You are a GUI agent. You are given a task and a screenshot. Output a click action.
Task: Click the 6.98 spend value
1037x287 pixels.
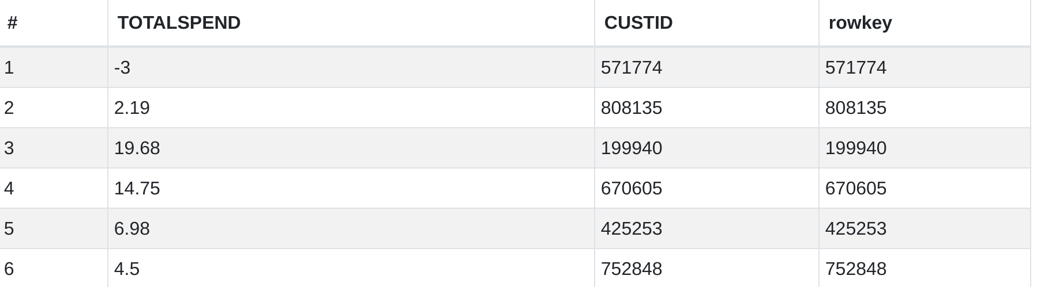pos(131,229)
